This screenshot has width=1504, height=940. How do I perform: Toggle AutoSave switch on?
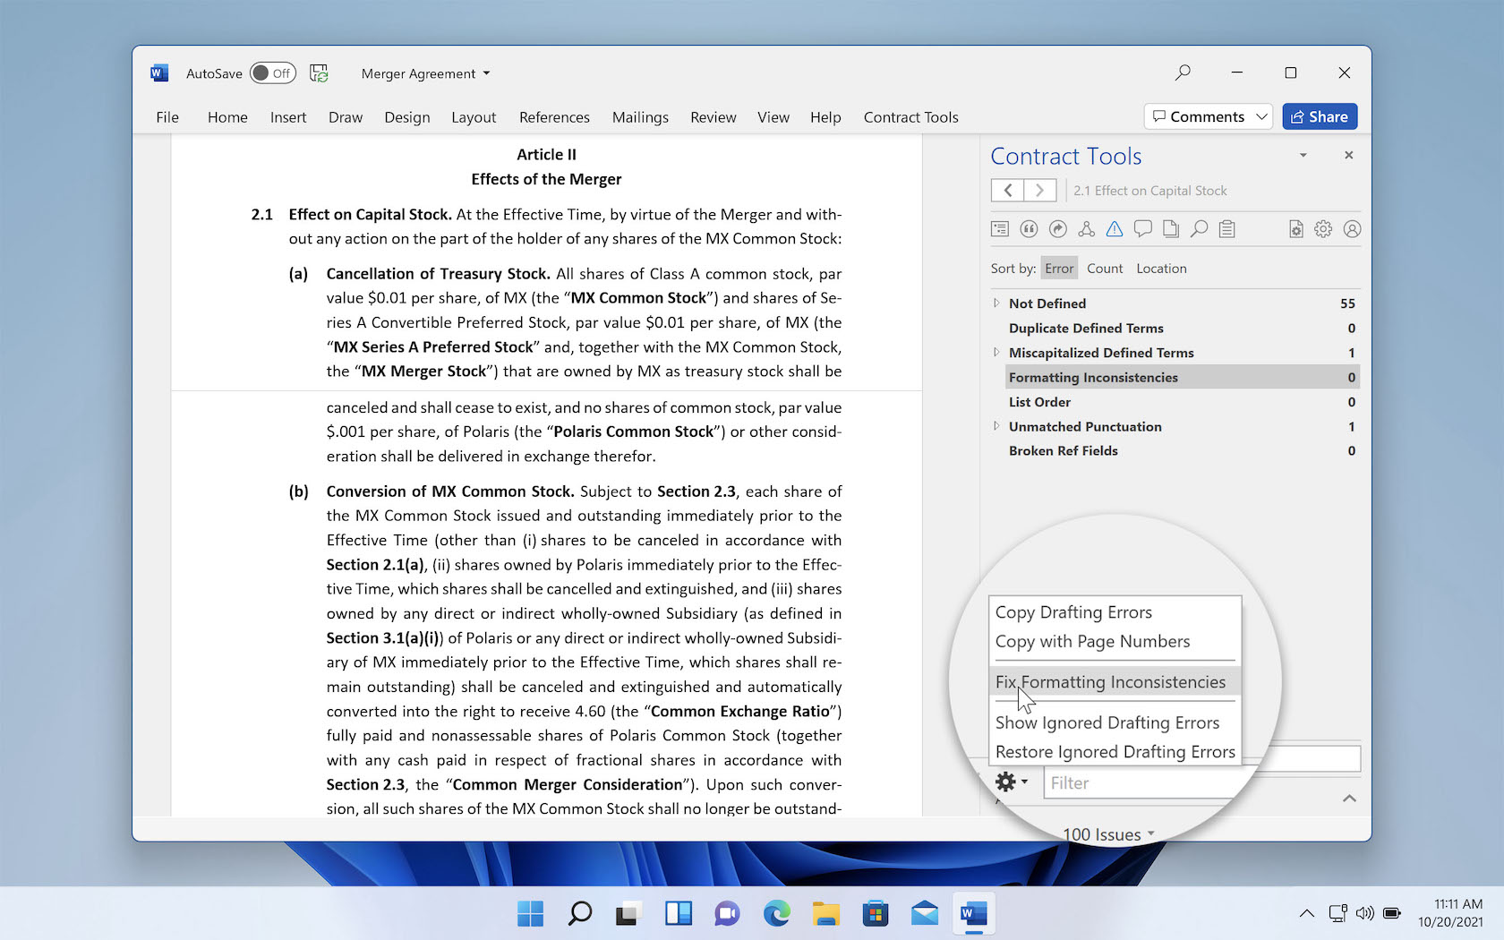click(x=272, y=73)
